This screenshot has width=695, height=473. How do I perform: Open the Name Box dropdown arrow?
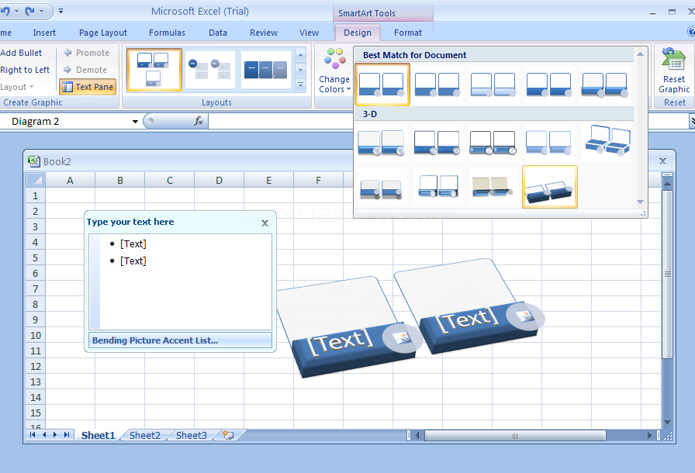pyautogui.click(x=135, y=121)
